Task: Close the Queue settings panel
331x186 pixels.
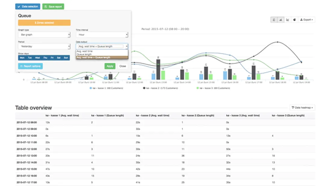Action: coord(122,66)
